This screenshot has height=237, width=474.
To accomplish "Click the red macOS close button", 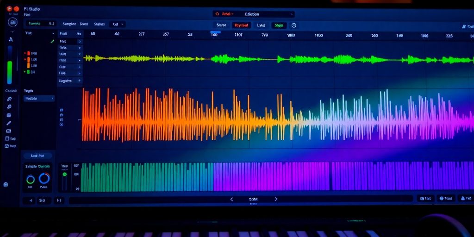I will click(9, 9).
